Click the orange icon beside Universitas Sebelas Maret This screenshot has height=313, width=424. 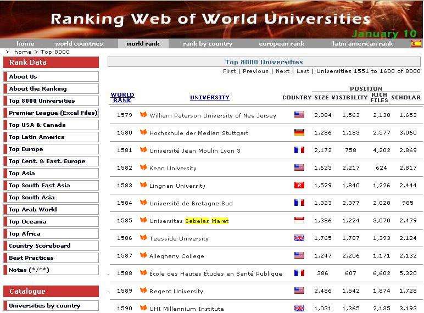[x=143, y=220]
